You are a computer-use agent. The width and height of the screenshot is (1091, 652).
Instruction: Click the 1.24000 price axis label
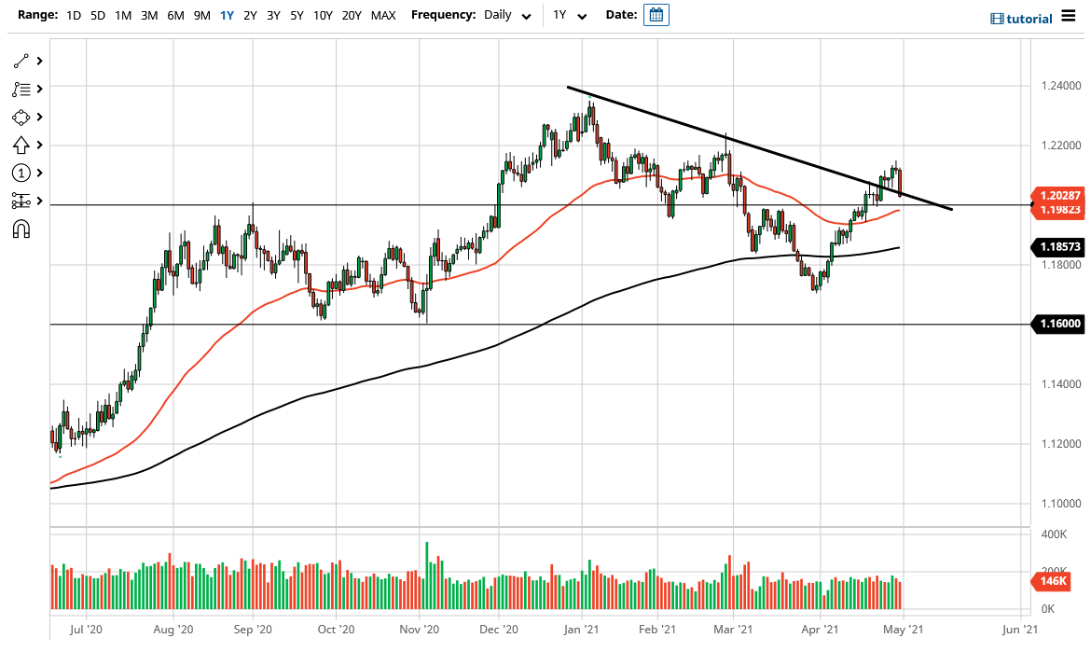[x=1061, y=86]
